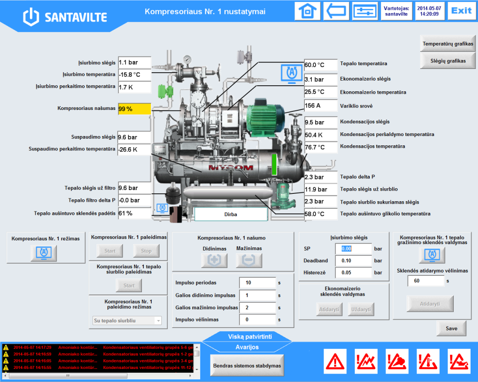Click the Galios didinimo impulsas field

pyautogui.click(x=258, y=295)
